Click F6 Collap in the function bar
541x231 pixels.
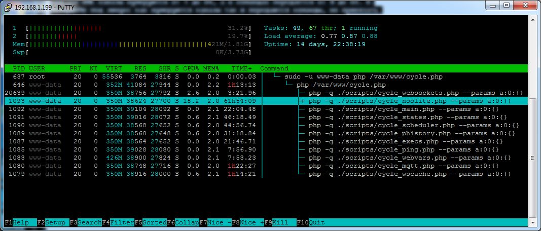point(183,222)
